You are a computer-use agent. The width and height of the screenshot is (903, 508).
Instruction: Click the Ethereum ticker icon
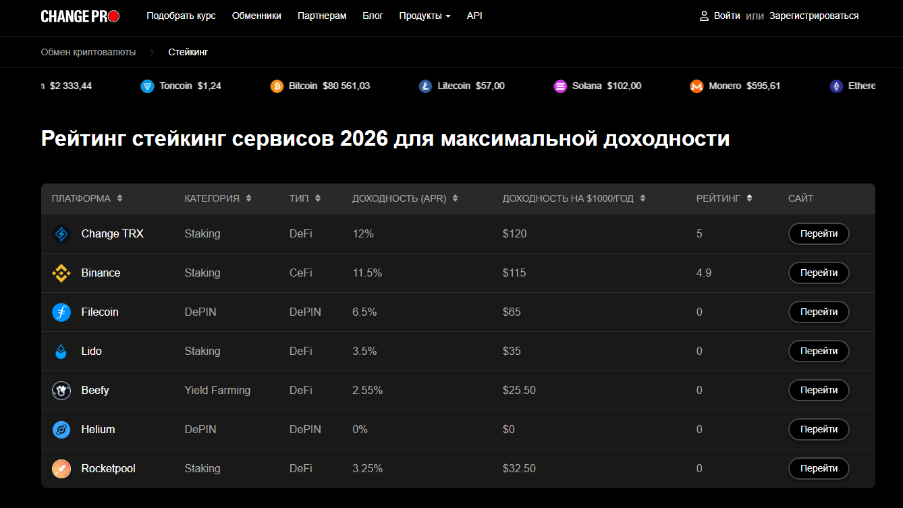(836, 86)
